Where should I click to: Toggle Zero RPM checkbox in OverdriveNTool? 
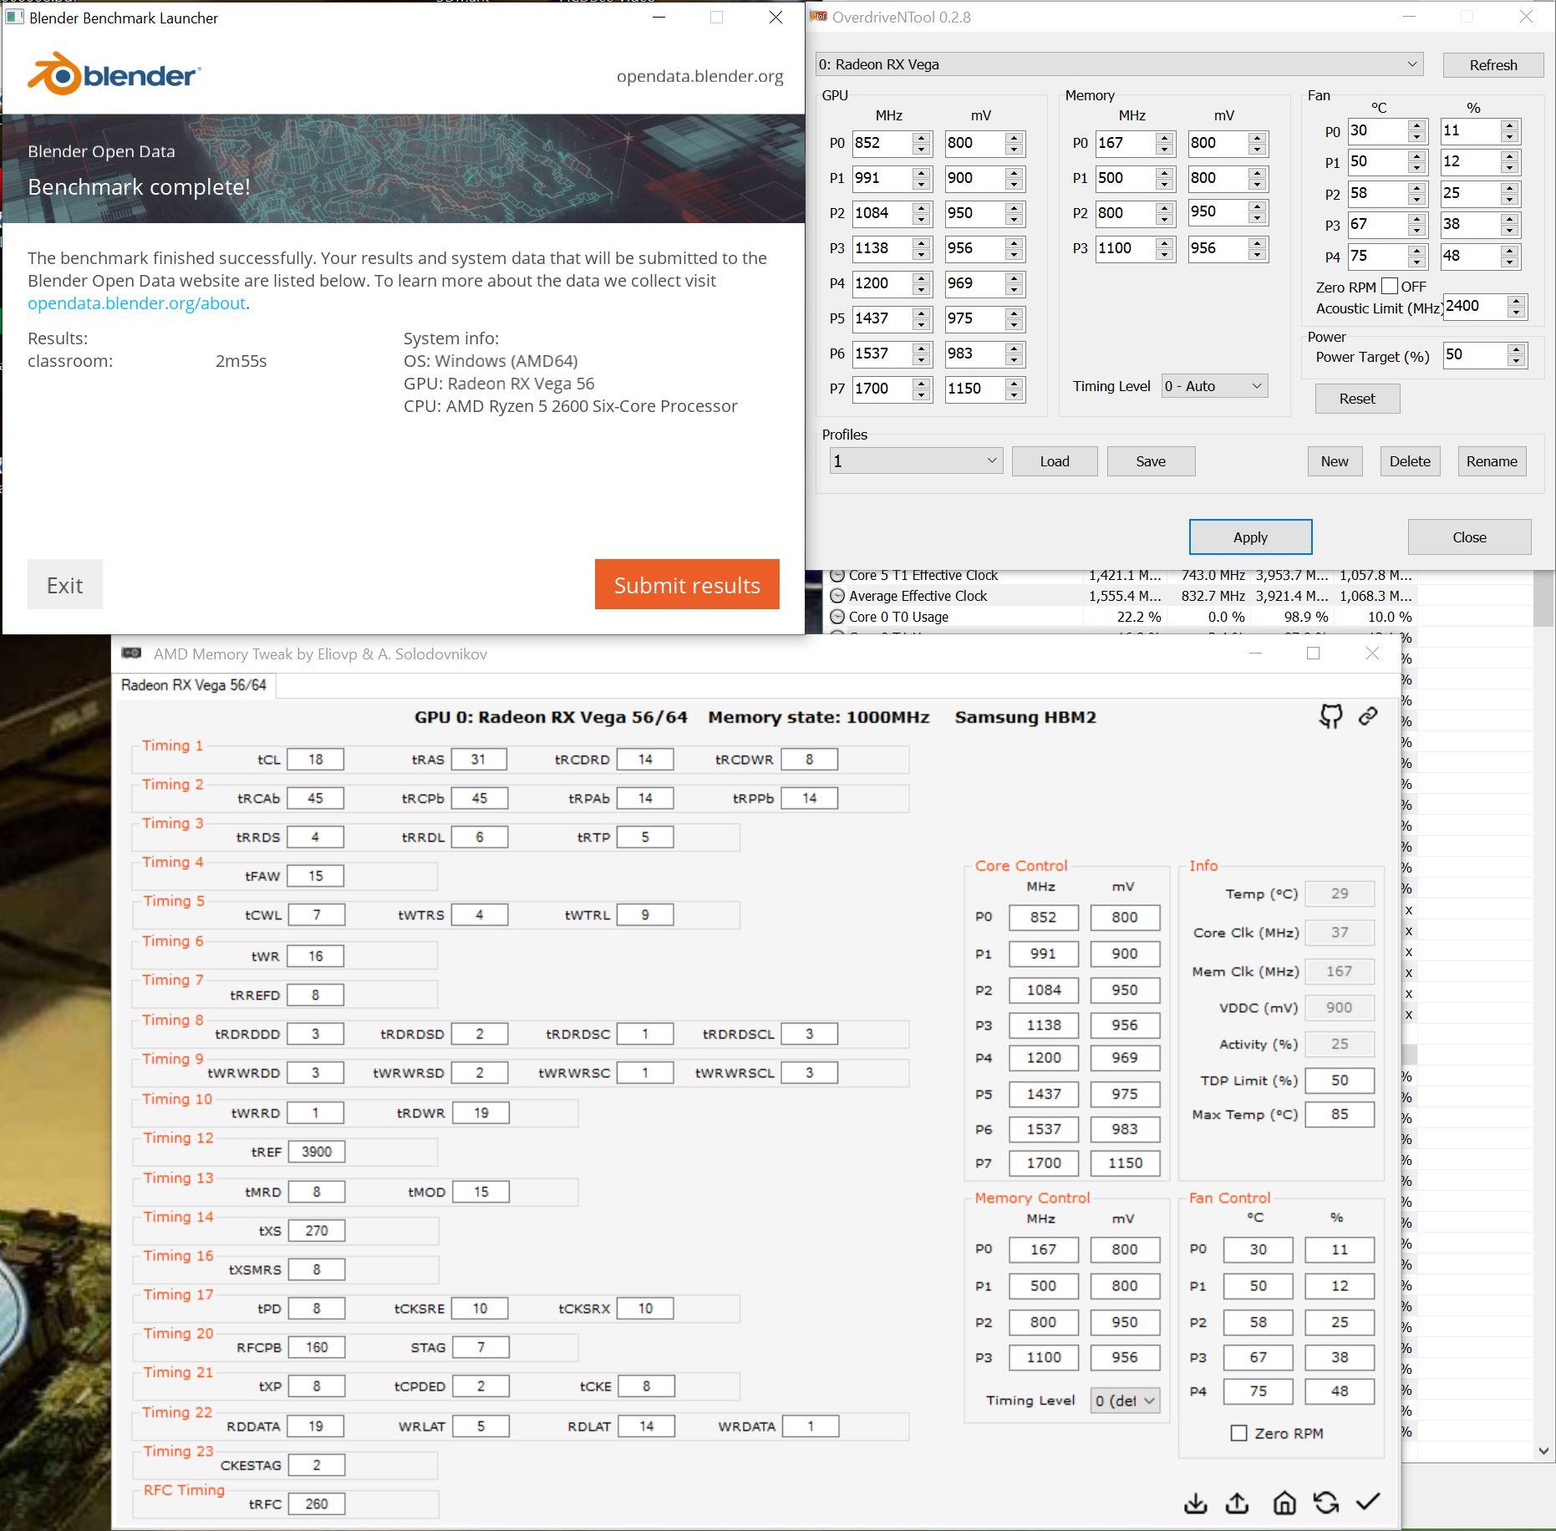(x=1390, y=286)
